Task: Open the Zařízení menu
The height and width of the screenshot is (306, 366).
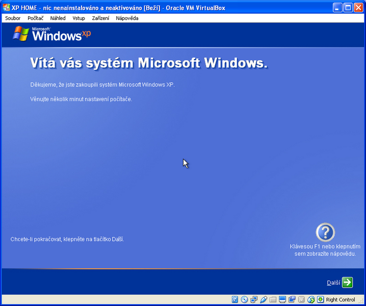Action: click(x=100, y=18)
